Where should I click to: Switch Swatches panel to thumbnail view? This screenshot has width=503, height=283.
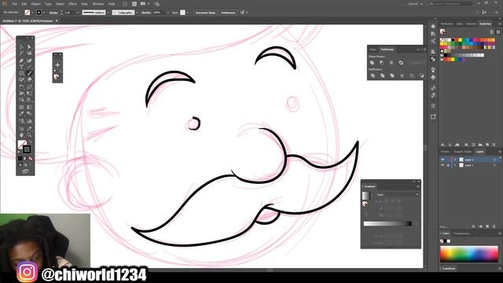[497, 31]
